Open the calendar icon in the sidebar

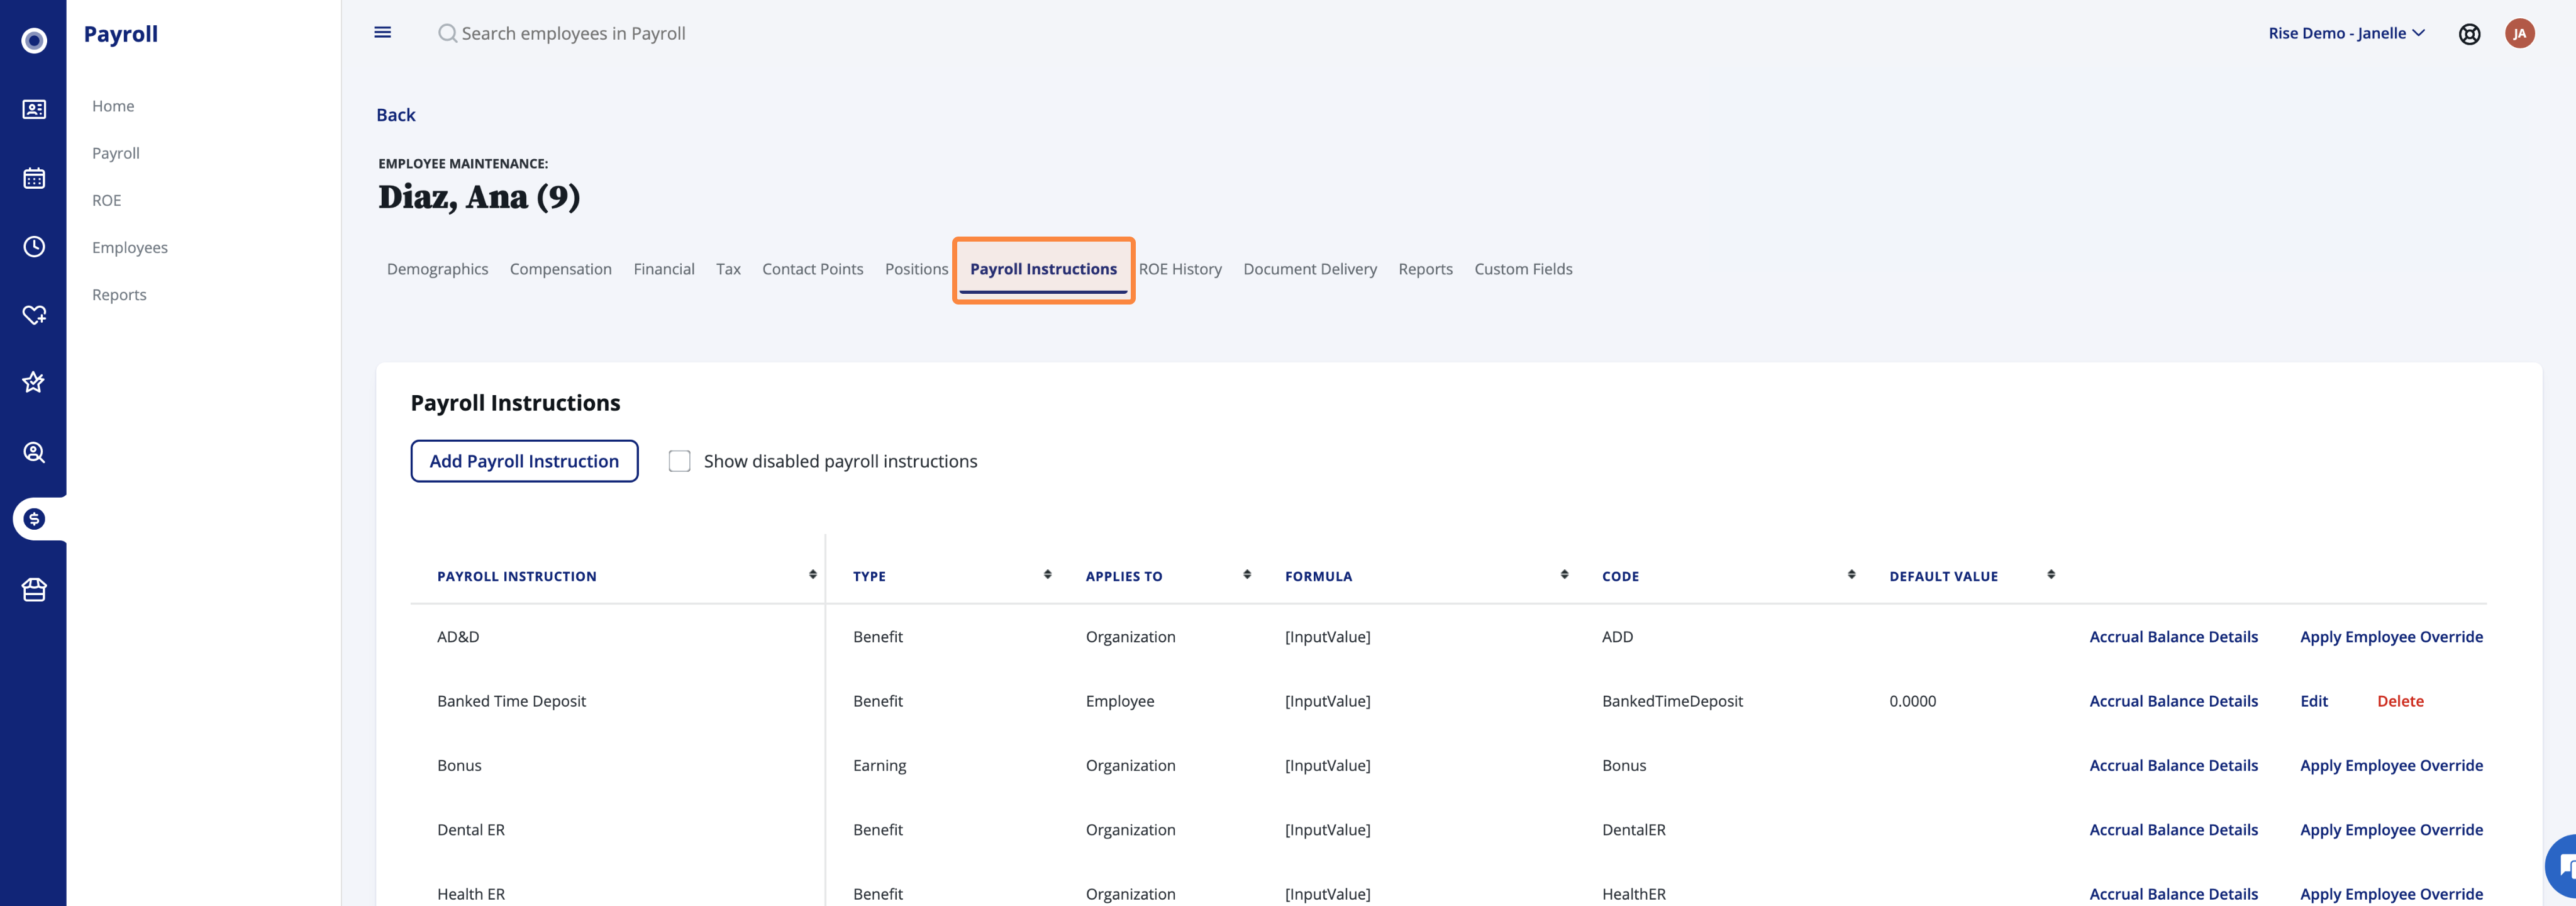[34, 178]
